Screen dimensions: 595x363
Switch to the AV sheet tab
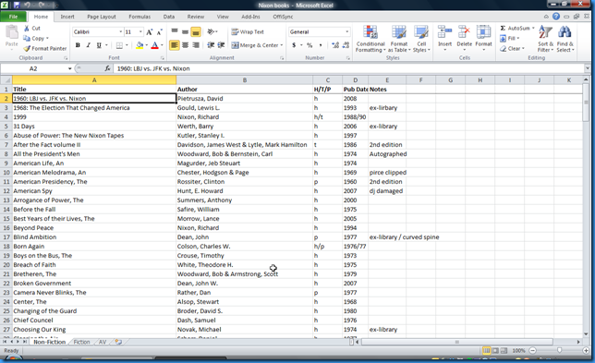click(103, 342)
